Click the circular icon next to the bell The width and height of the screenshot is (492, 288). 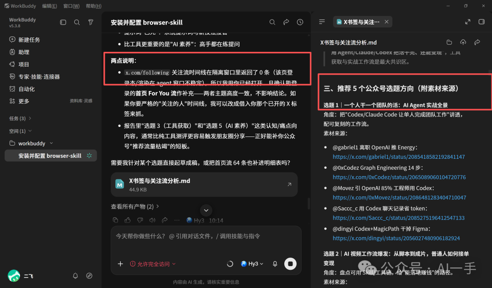pyautogui.click(x=89, y=276)
